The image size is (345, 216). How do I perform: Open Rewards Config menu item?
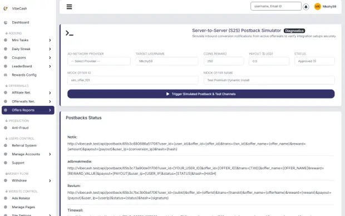coord(24,75)
